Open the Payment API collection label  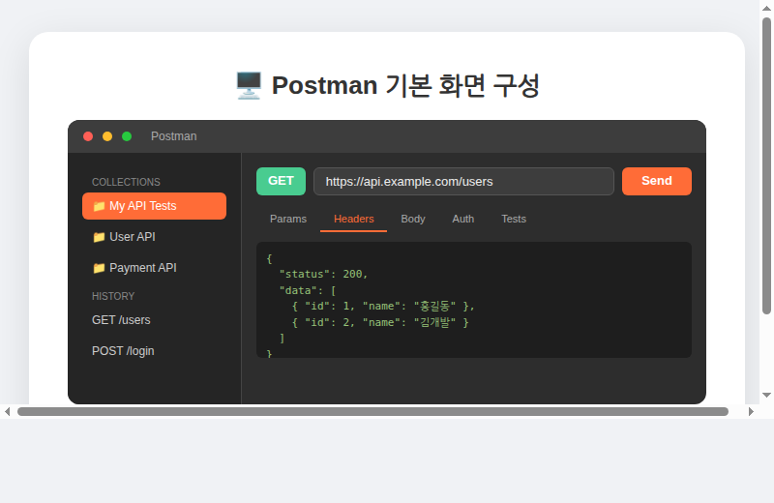click(142, 268)
